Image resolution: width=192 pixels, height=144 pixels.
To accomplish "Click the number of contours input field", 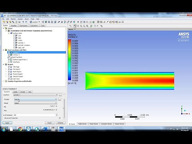I will 34,115.
